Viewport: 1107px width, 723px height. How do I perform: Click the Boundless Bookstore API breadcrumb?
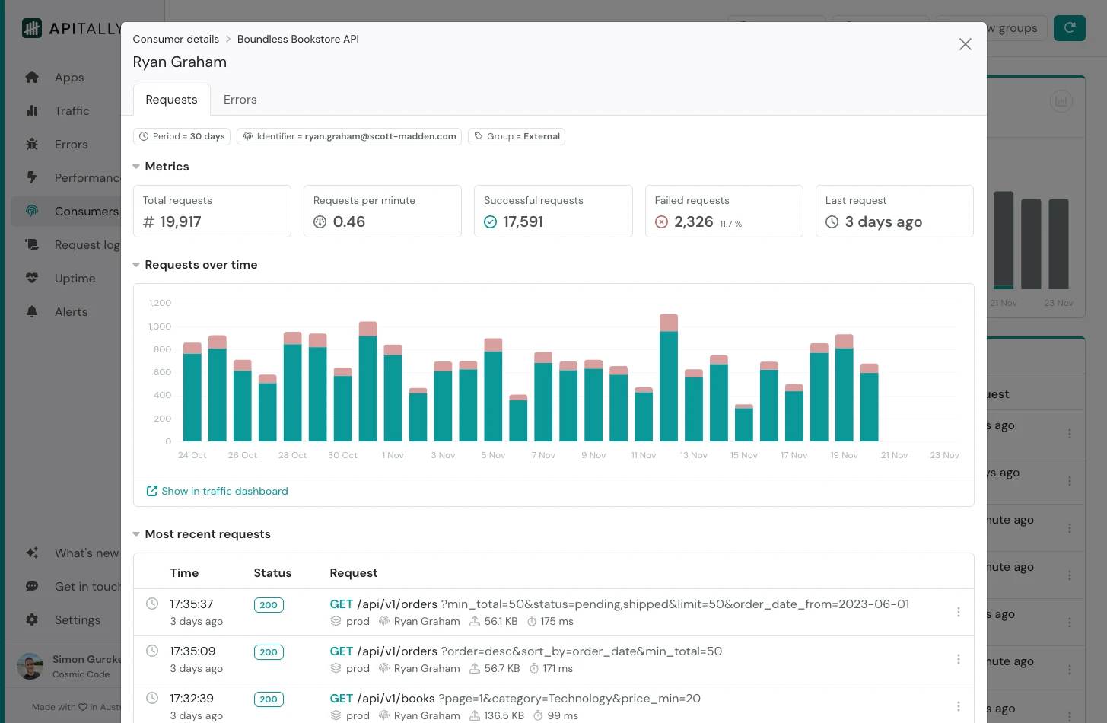(x=297, y=39)
